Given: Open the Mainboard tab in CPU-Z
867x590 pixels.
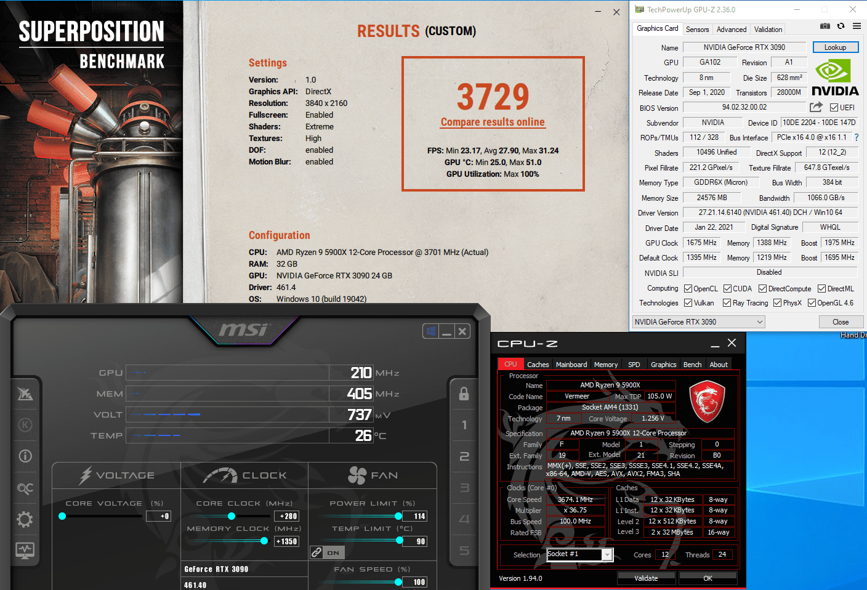Looking at the screenshot, I should (571, 365).
